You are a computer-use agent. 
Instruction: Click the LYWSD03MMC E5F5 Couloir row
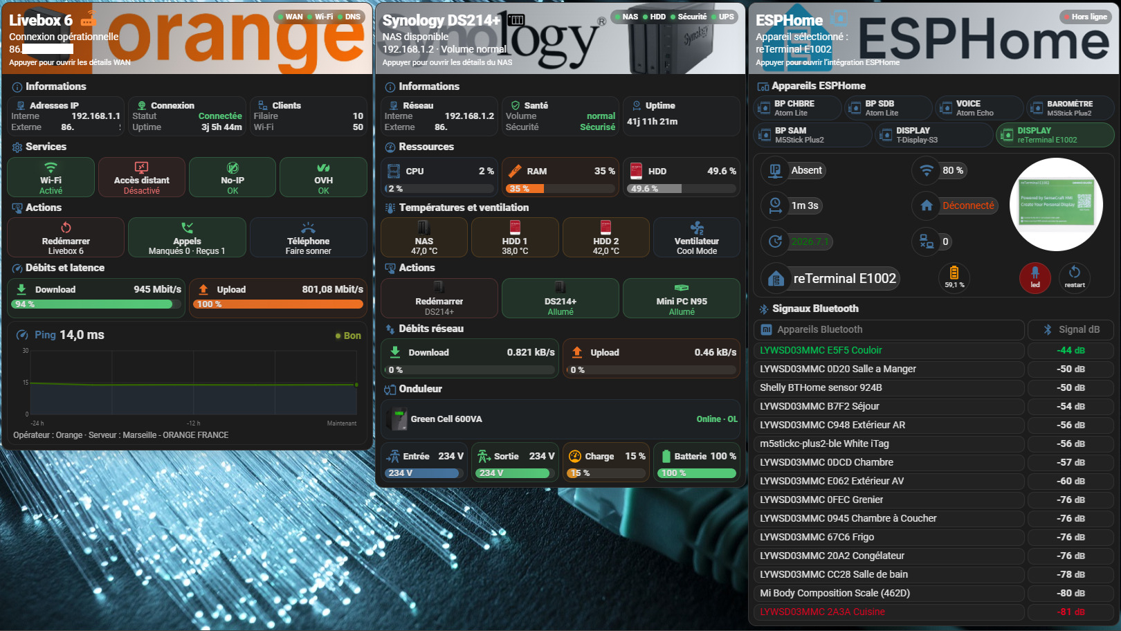tap(889, 351)
